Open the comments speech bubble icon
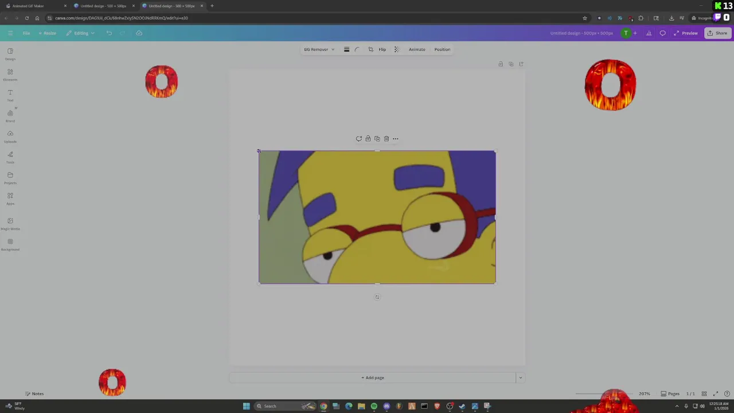This screenshot has height=413, width=734. click(663, 33)
